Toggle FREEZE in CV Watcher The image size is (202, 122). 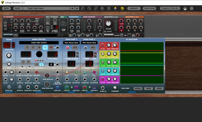click(159, 89)
